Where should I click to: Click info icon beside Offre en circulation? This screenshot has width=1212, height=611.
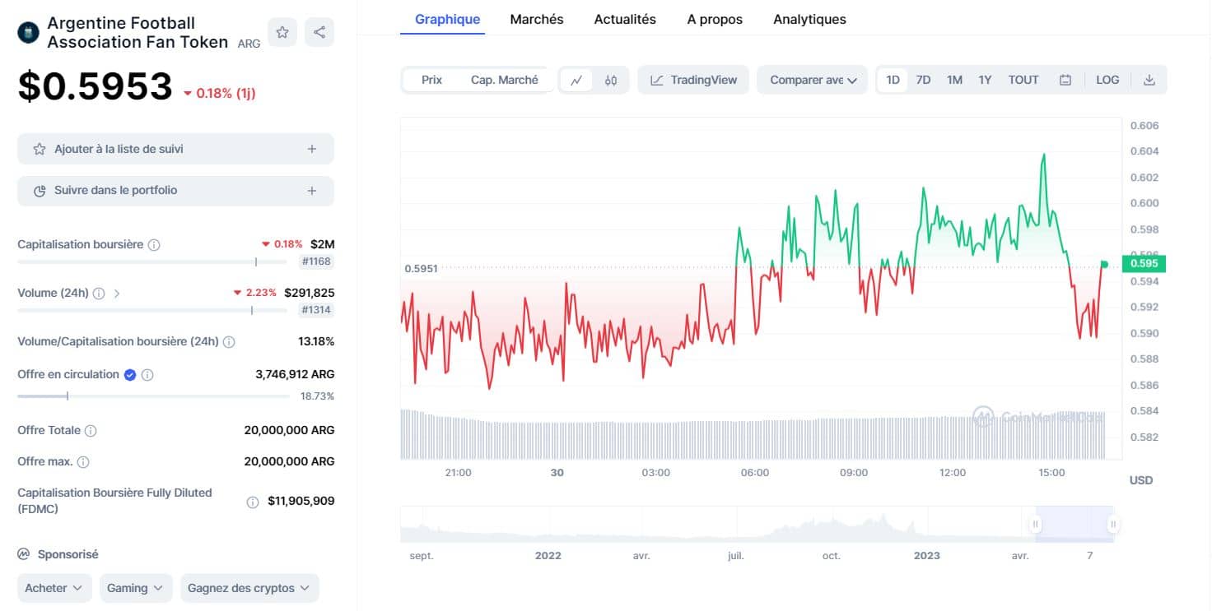[147, 375]
